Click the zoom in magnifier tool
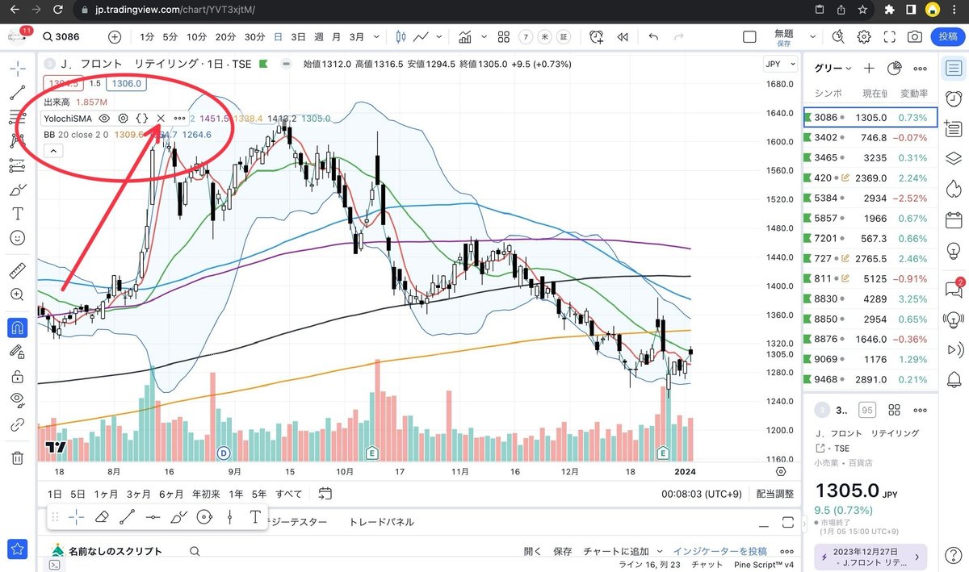This screenshot has height=572, width=969. 17,294
